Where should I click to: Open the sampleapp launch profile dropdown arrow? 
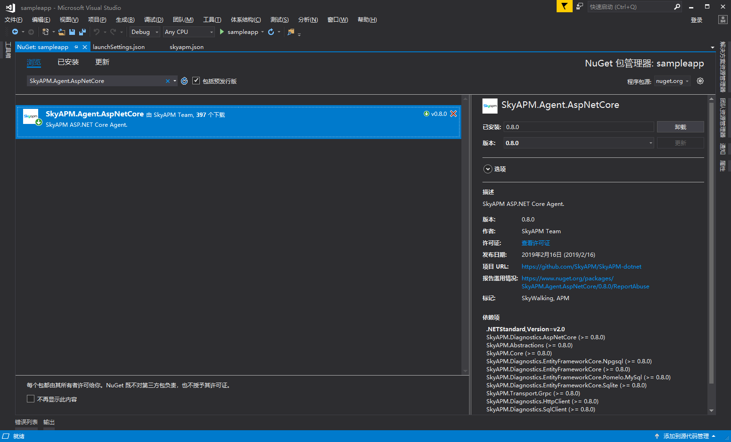point(263,32)
